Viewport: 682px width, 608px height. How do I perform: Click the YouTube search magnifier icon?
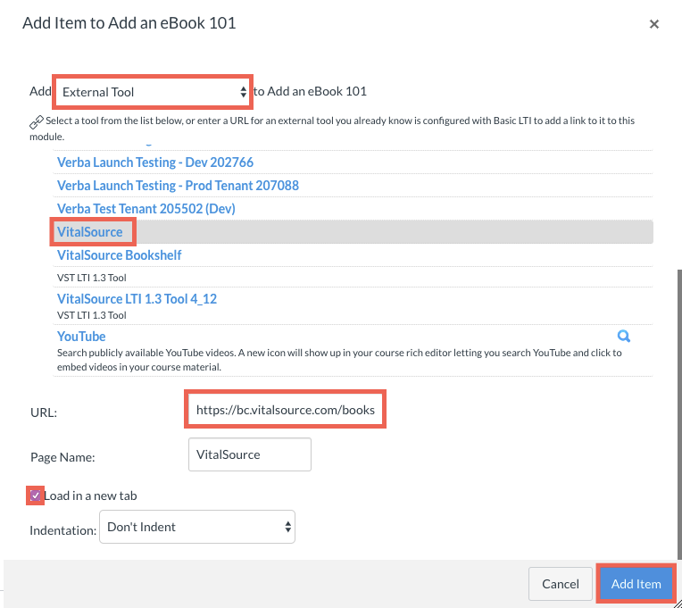[x=624, y=337]
